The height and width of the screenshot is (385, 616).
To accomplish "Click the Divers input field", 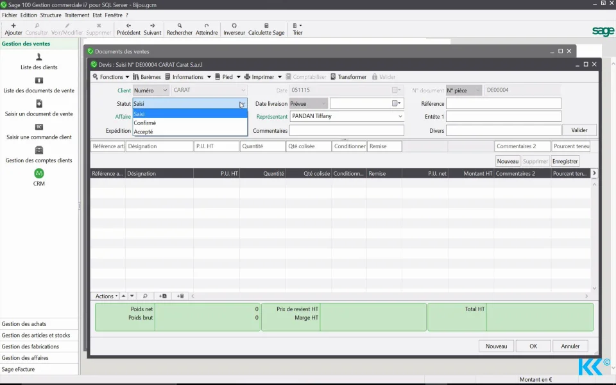I will pos(504,130).
